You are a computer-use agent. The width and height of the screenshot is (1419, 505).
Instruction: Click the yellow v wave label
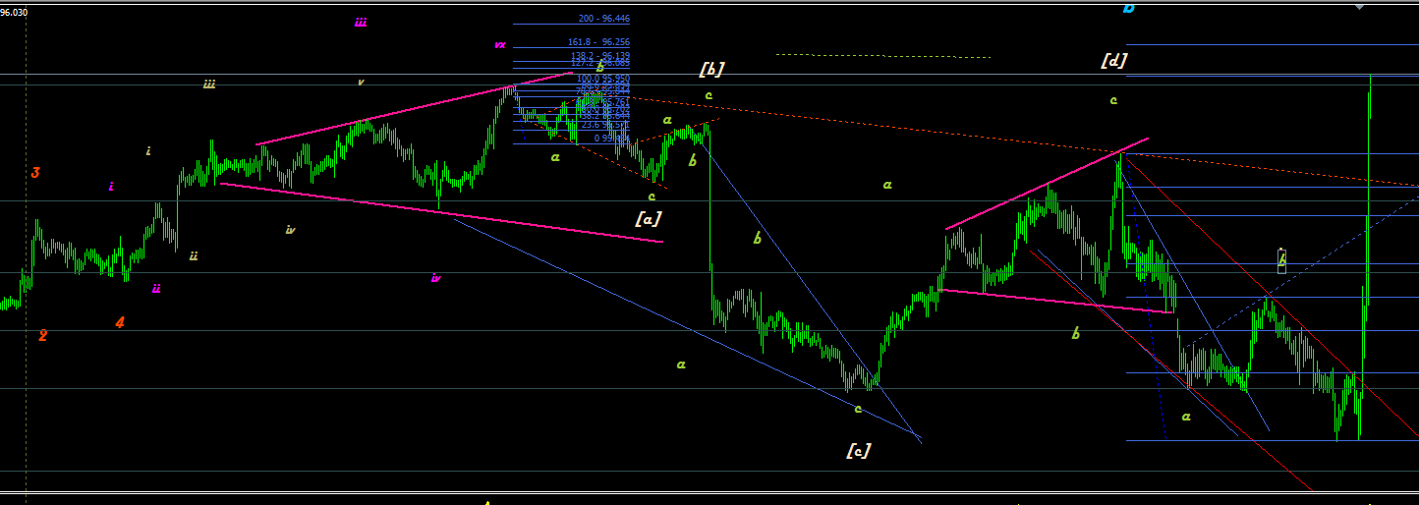[361, 83]
